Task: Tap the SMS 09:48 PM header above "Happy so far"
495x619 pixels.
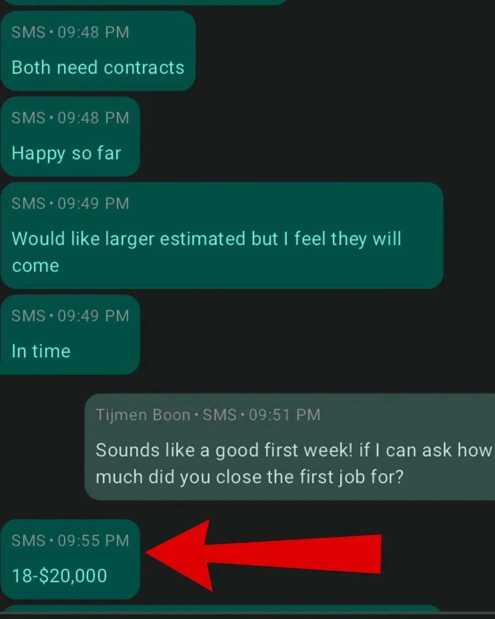Action: click(70, 118)
